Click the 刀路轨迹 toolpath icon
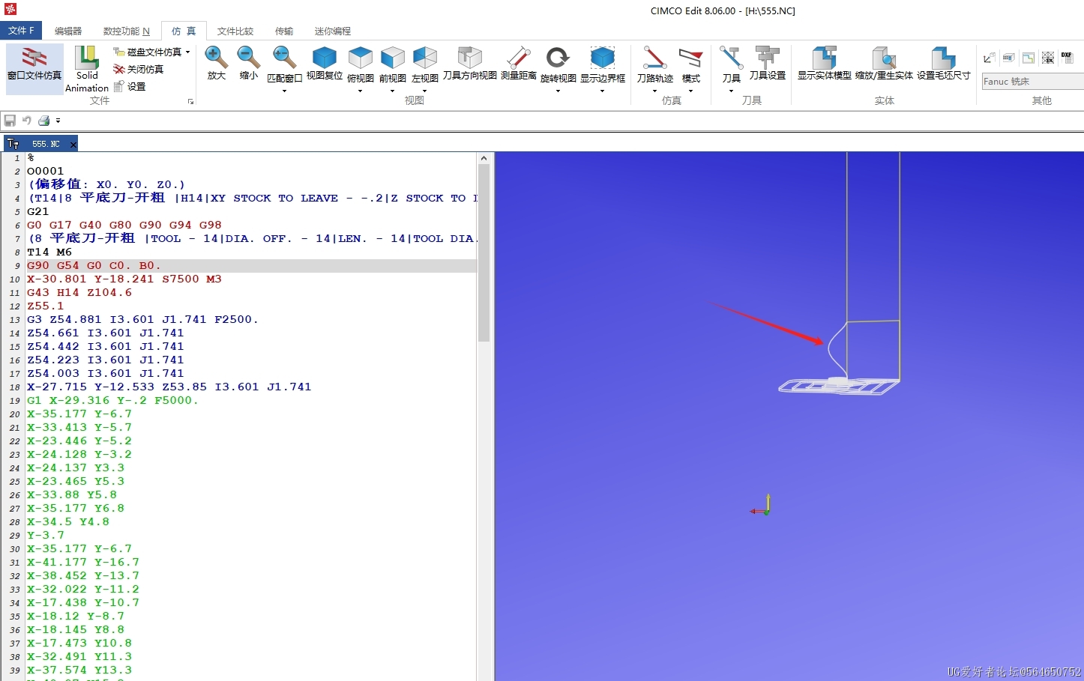This screenshot has width=1084, height=681. 654,58
